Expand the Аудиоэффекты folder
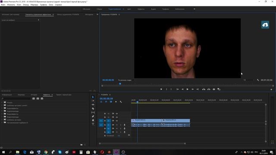276x155 pixels. 2,108
